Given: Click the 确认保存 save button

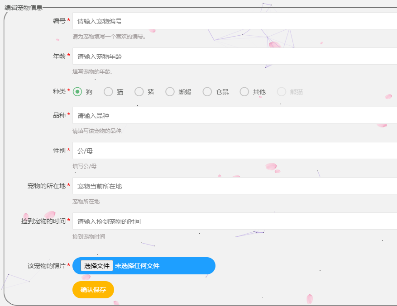Looking at the screenshot, I should 93,290.
